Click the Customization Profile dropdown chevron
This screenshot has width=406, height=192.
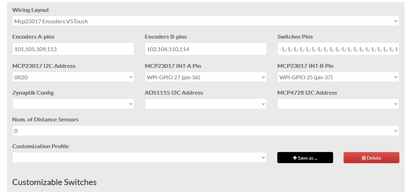[x=263, y=158]
